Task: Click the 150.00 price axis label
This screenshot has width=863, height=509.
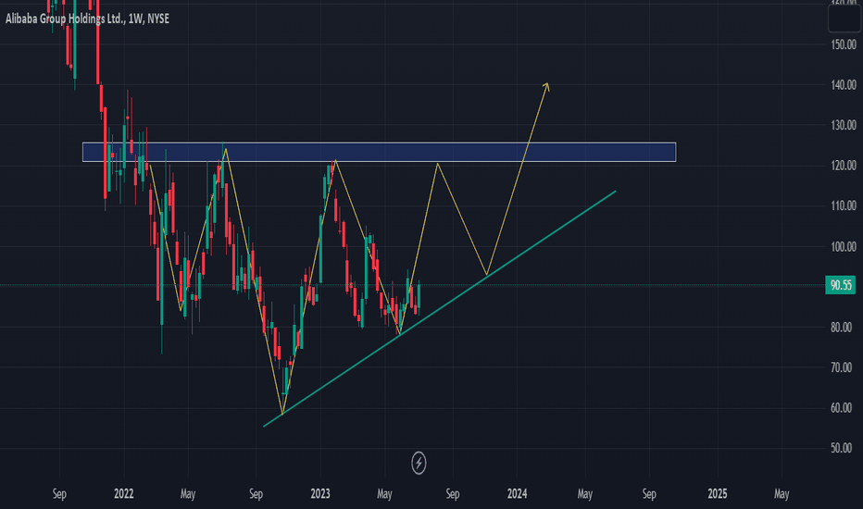Action: pos(844,44)
